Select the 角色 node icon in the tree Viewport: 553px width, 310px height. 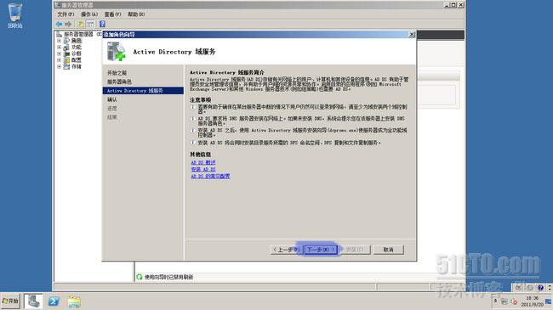pyautogui.click(x=66, y=41)
